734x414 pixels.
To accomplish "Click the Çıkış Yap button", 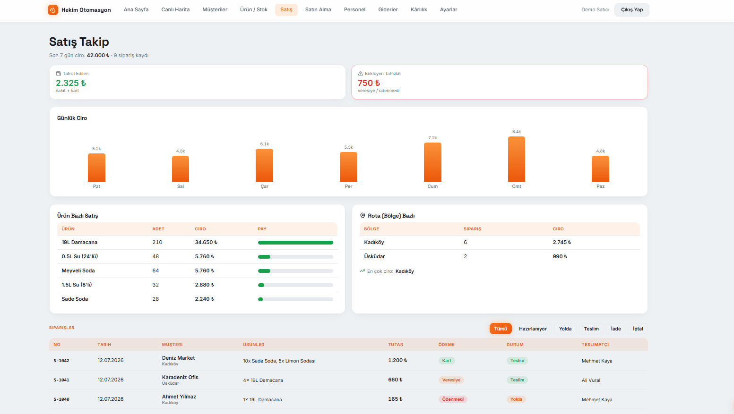I will pos(632,10).
